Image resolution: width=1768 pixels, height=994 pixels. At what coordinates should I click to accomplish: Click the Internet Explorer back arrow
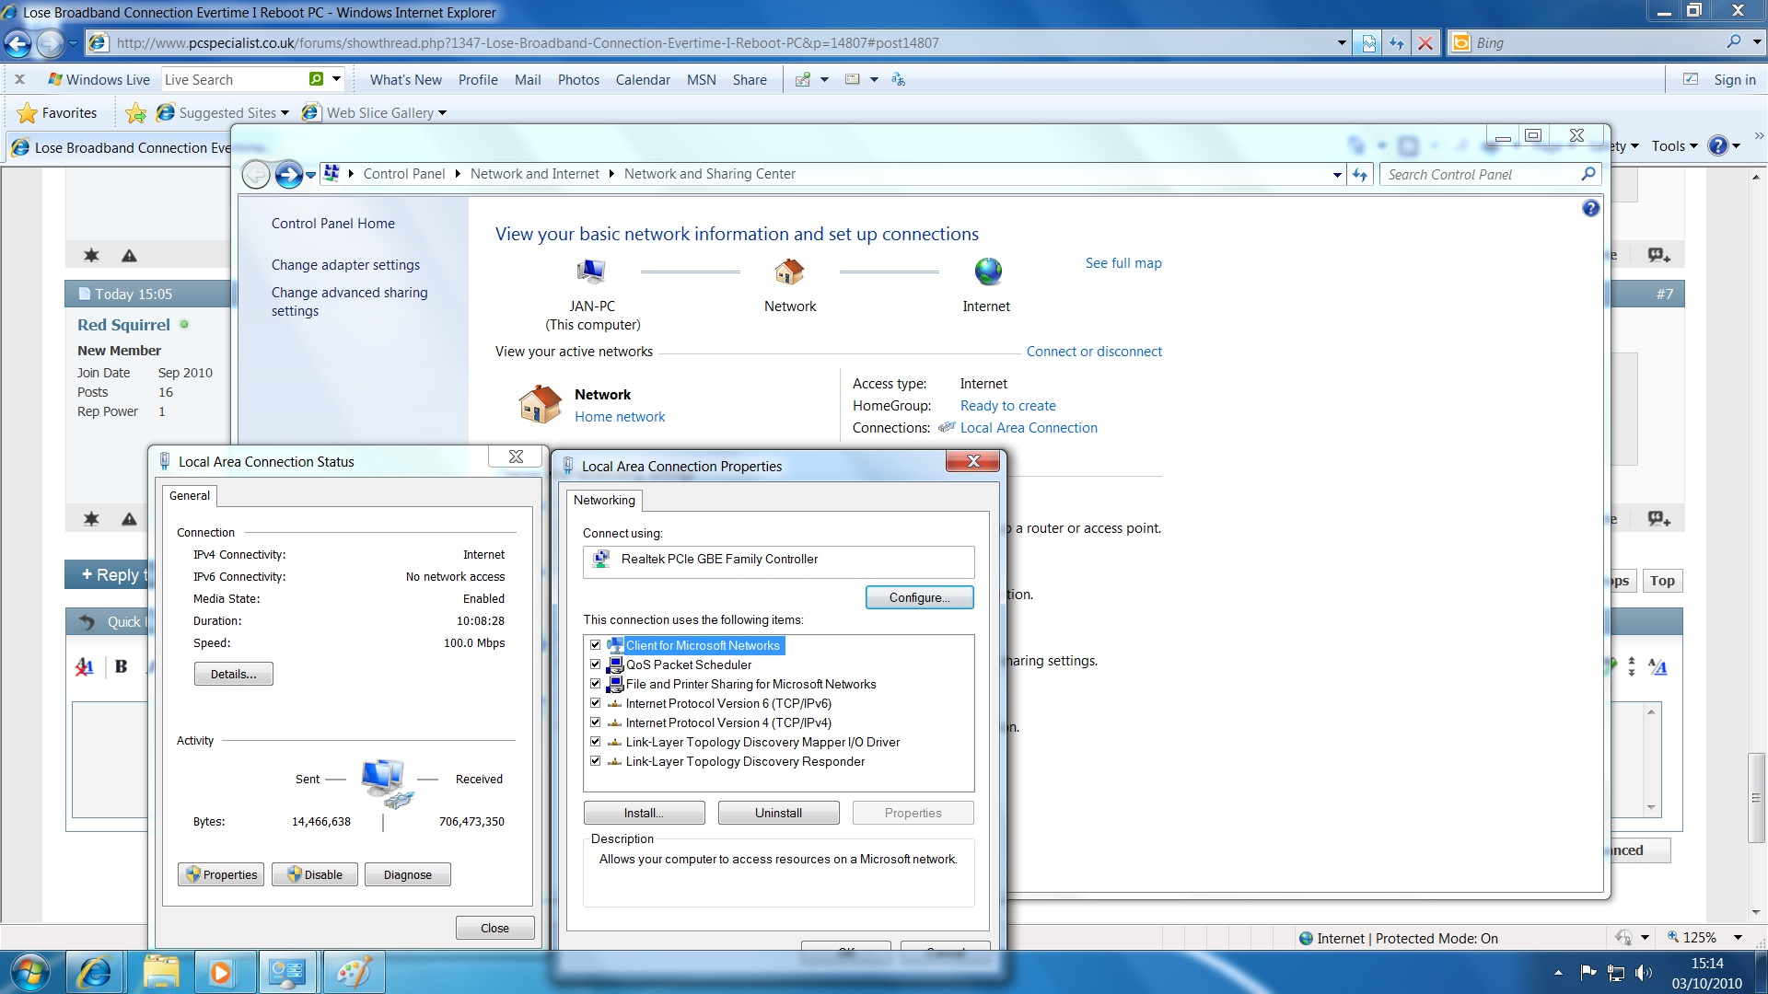(17, 43)
